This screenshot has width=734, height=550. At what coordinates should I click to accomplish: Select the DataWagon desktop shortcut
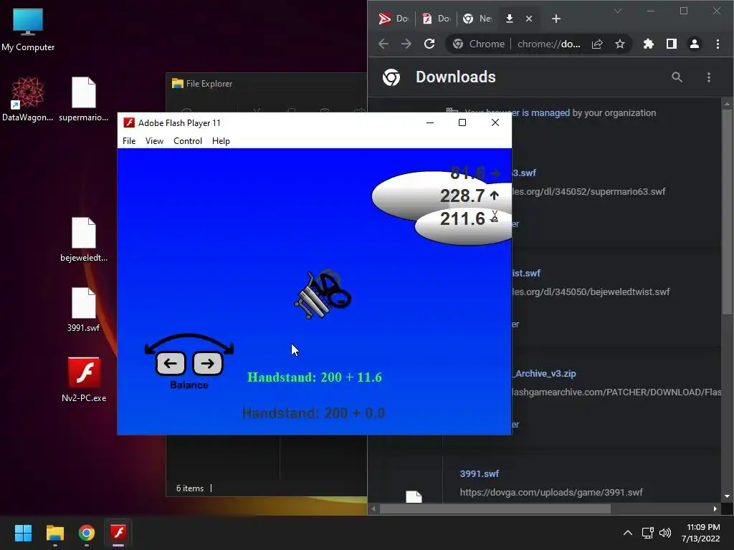28,99
